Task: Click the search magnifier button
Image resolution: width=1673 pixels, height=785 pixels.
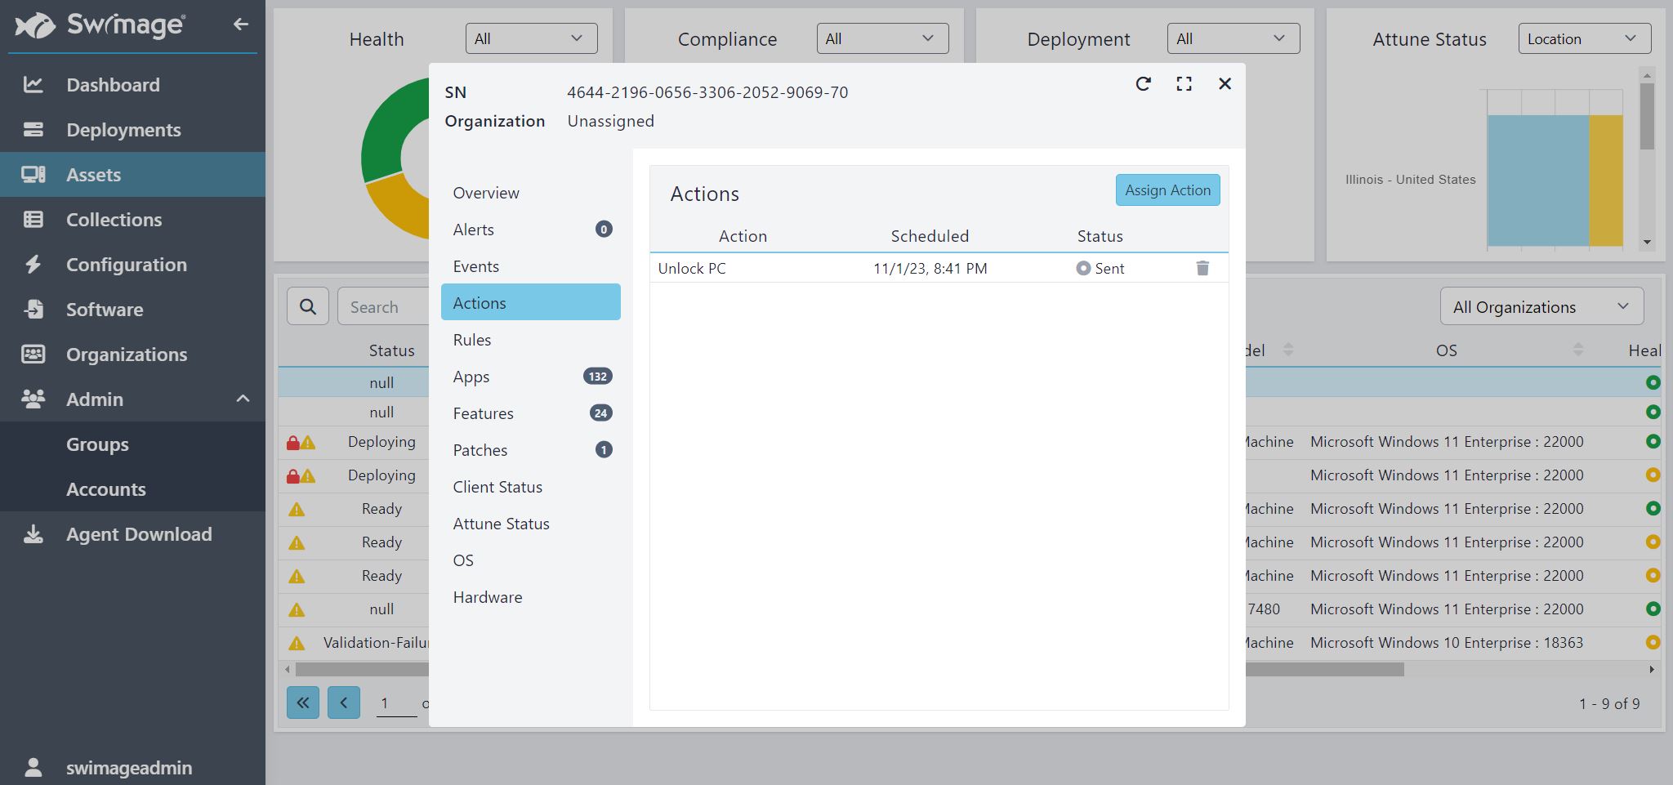Action: click(308, 306)
